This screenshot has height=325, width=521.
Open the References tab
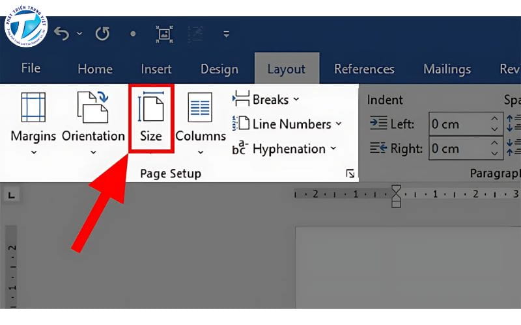364,69
